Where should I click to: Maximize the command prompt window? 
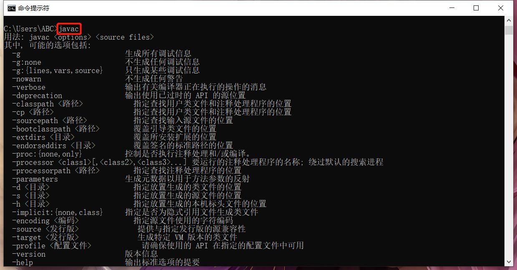[x=476, y=8]
